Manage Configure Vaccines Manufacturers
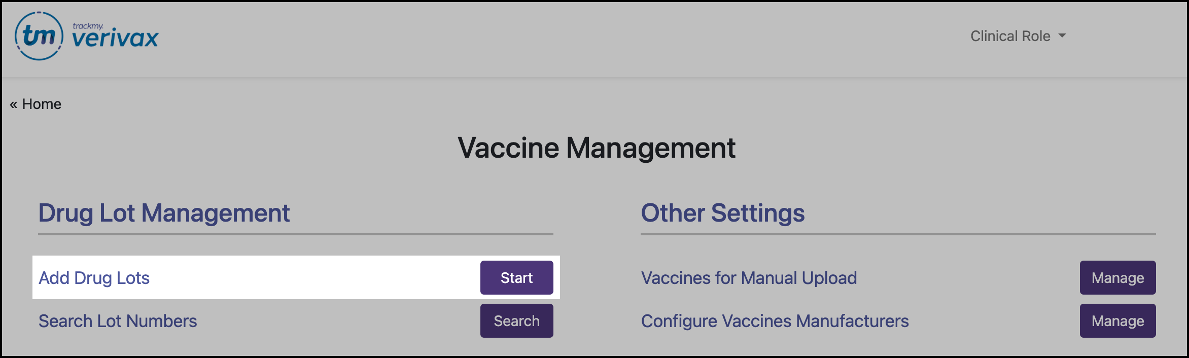The height and width of the screenshot is (358, 1189). 1117,320
